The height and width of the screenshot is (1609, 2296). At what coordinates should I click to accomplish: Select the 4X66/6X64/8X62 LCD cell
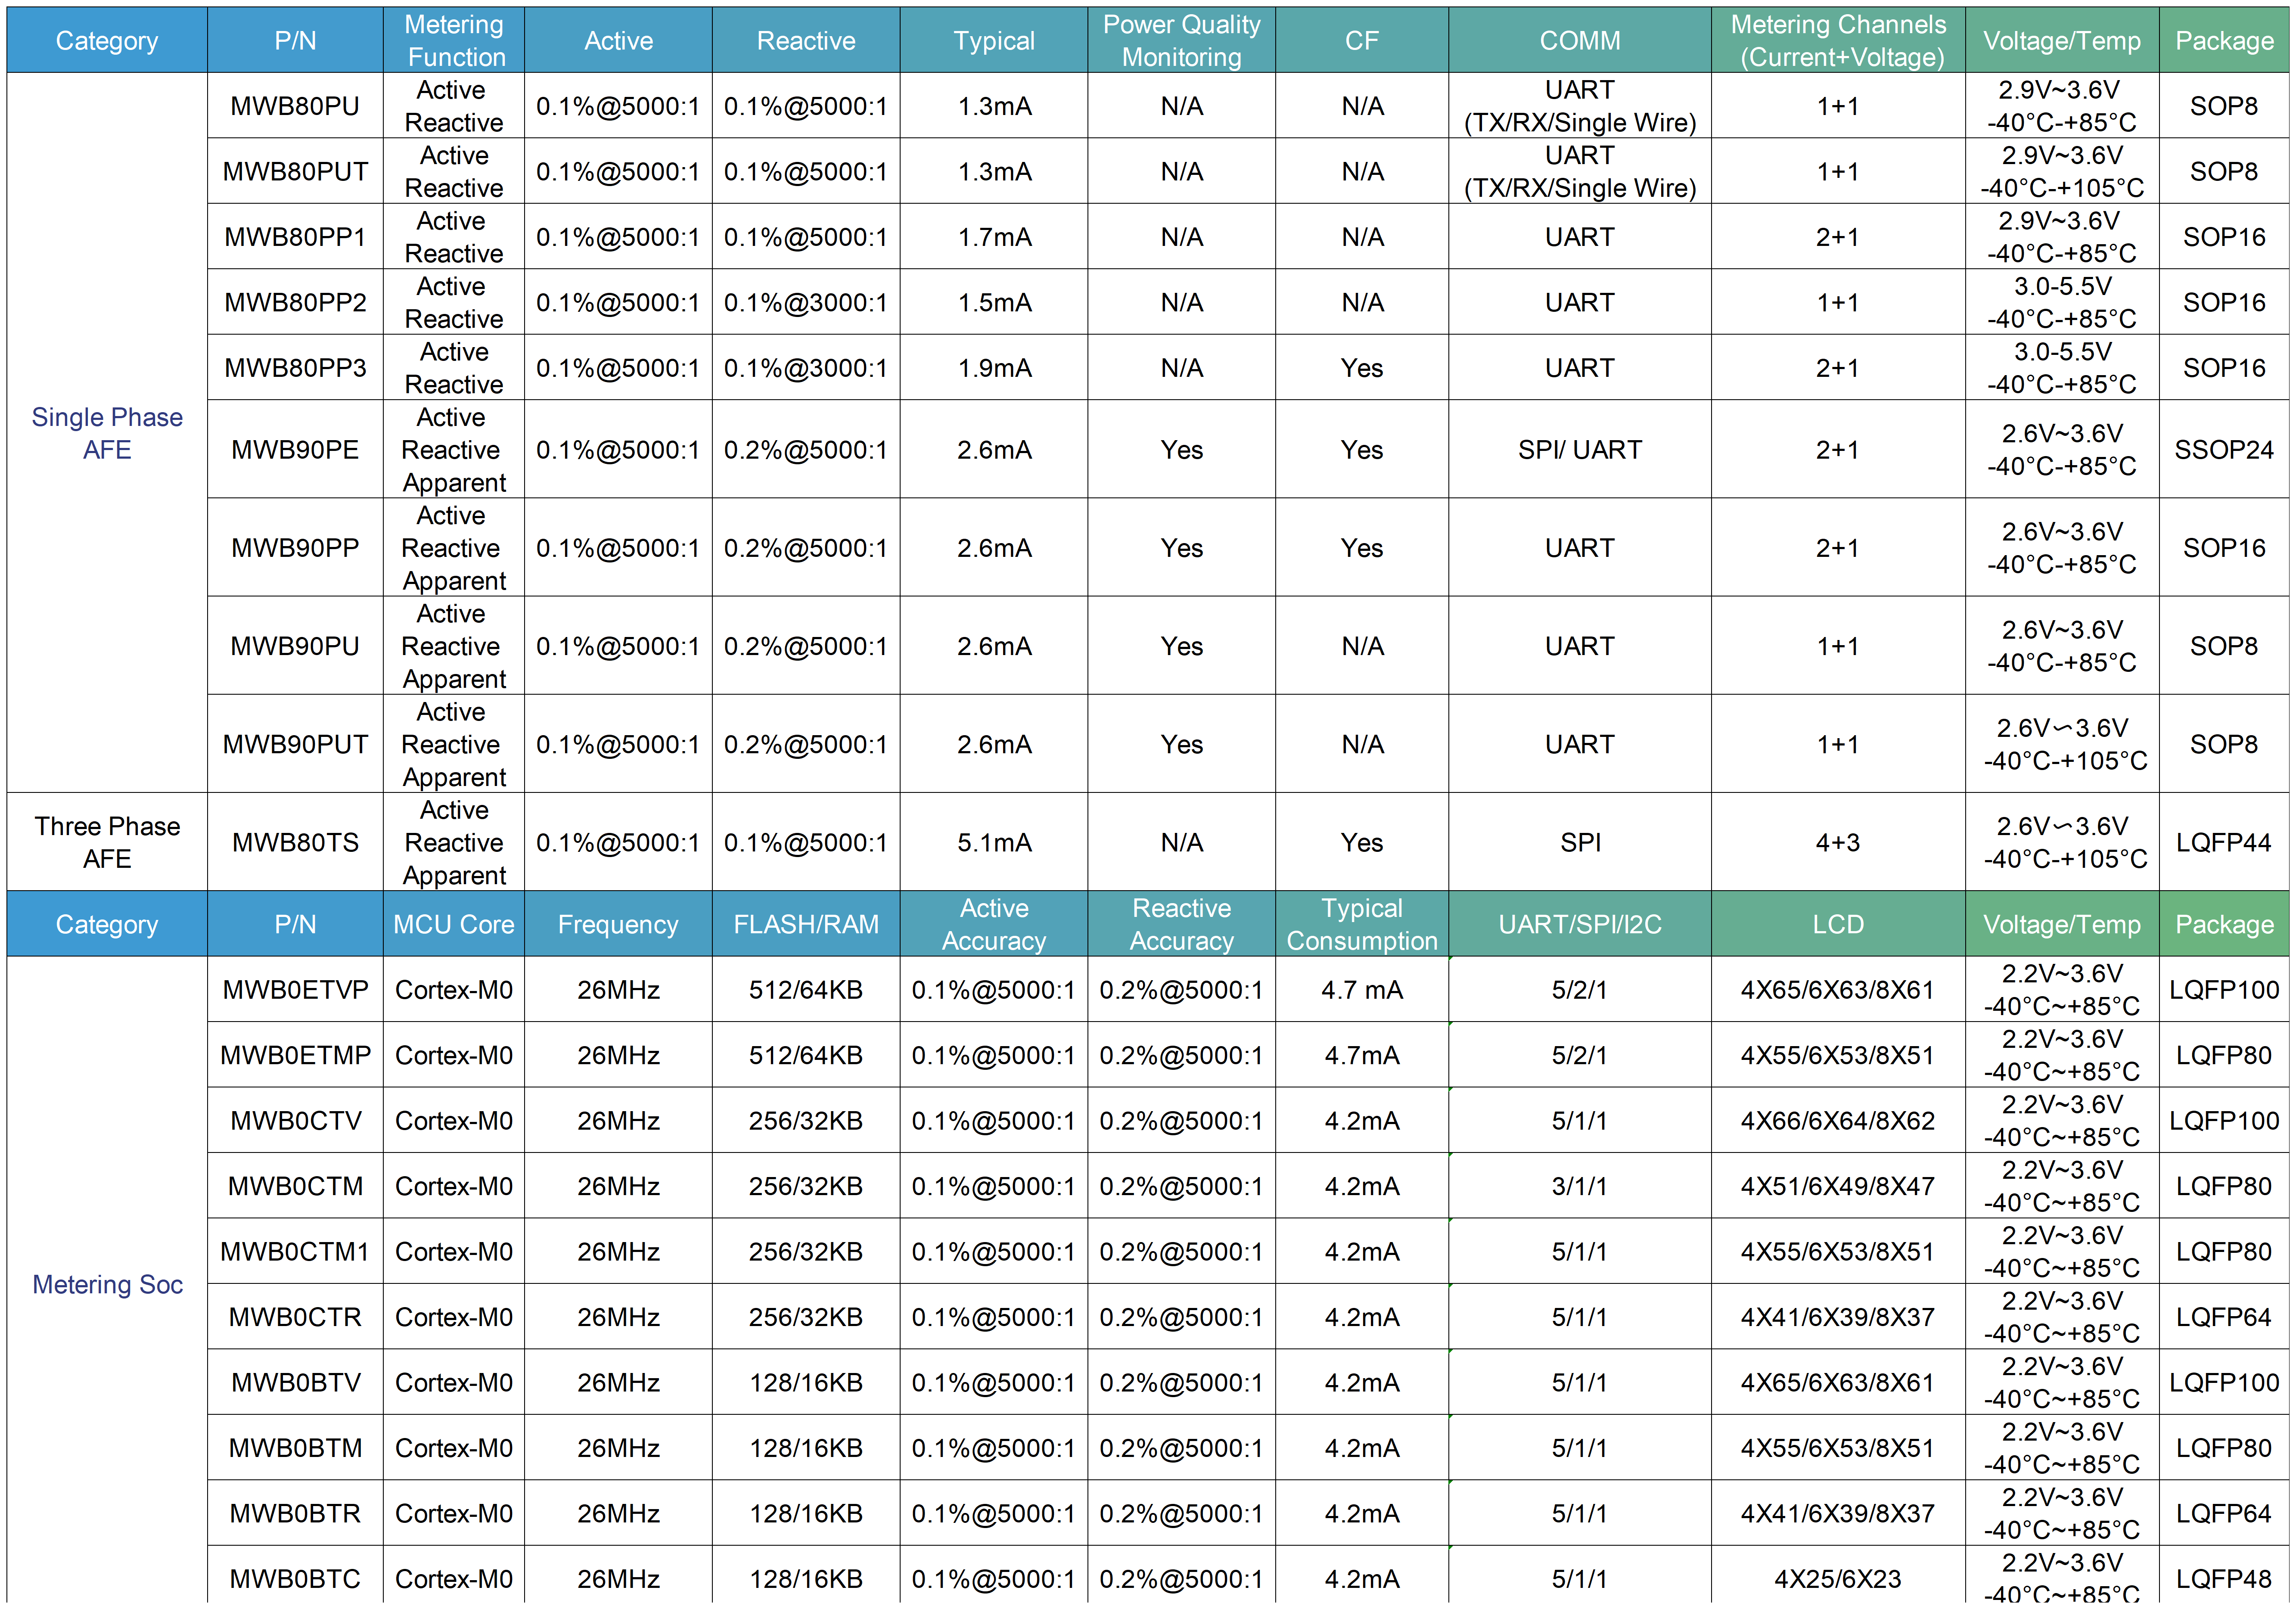click(1838, 1121)
